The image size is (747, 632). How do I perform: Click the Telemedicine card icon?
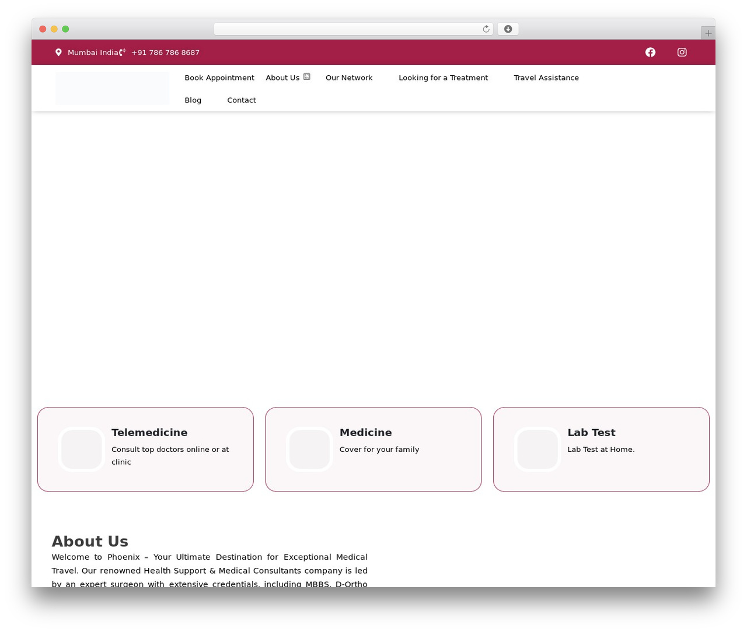(82, 450)
